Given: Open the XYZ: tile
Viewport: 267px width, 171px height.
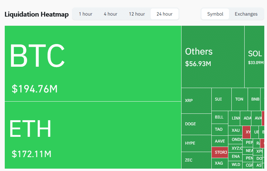Looking at the screenshot, I should point(235,148).
